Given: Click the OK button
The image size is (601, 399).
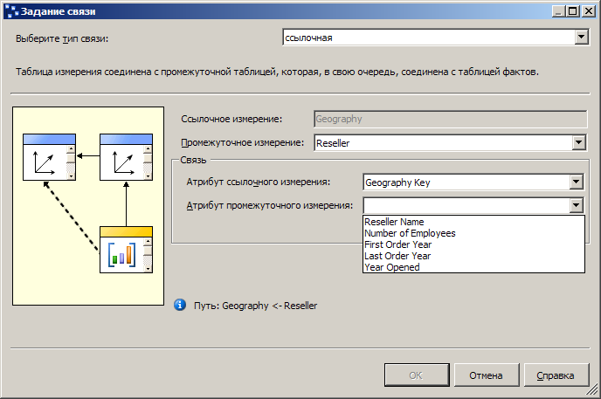Looking at the screenshot, I should point(417,375).
